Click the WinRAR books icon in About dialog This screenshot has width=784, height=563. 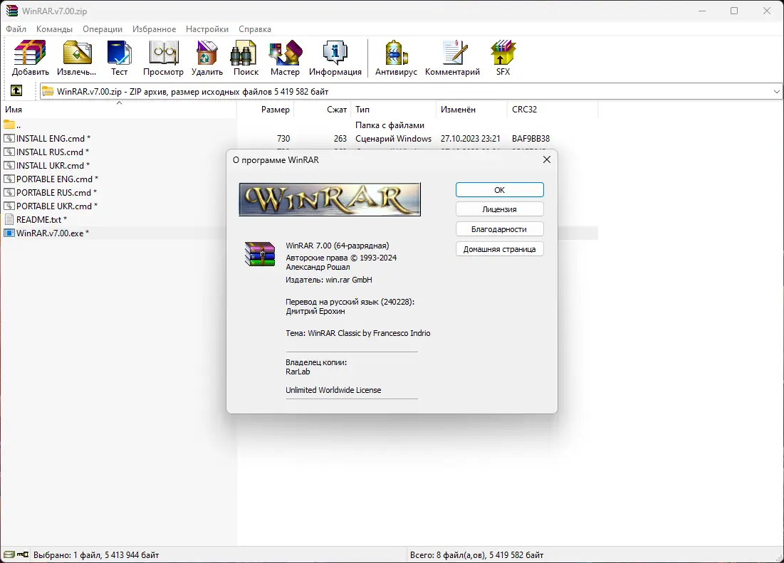(259, 254)
